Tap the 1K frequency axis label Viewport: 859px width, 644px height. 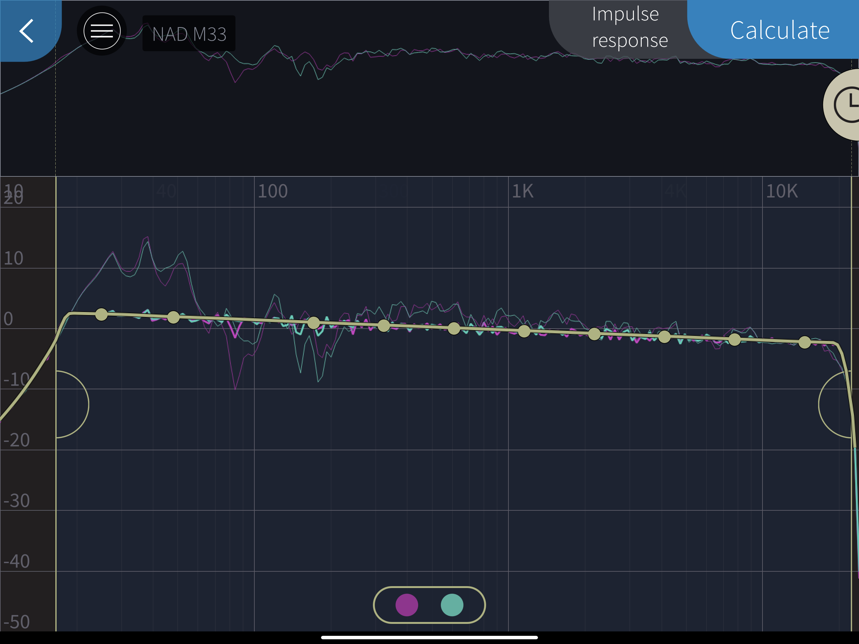click(523, 191)
